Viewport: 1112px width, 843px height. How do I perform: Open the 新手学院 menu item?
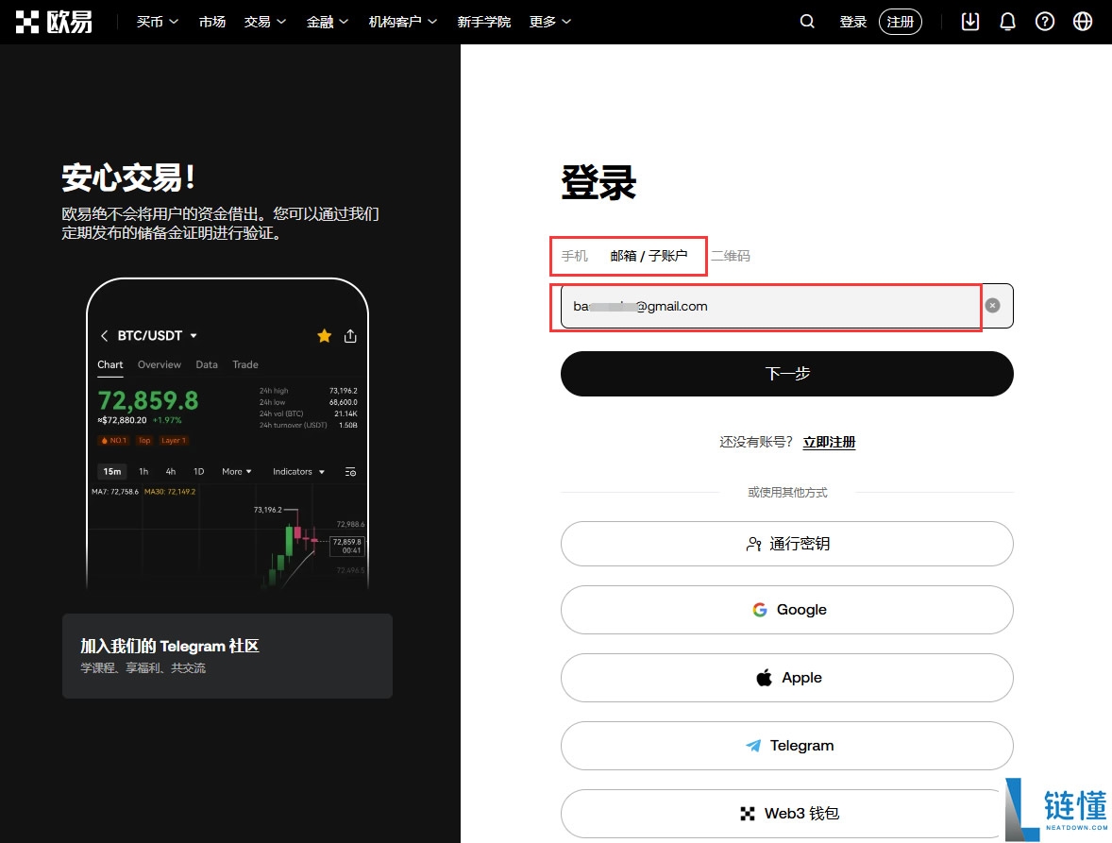point(483,22)
